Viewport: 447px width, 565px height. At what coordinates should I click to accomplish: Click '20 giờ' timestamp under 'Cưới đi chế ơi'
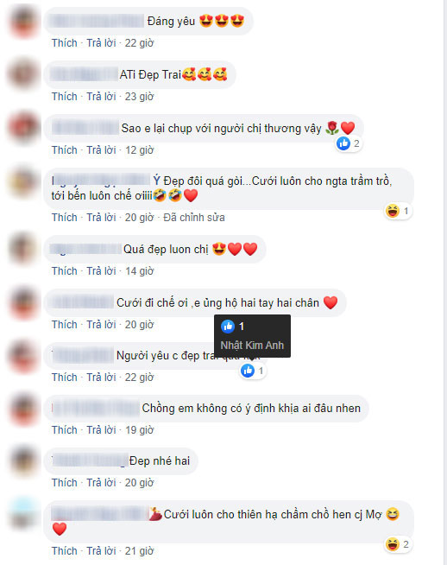click(x=139, y=325)
